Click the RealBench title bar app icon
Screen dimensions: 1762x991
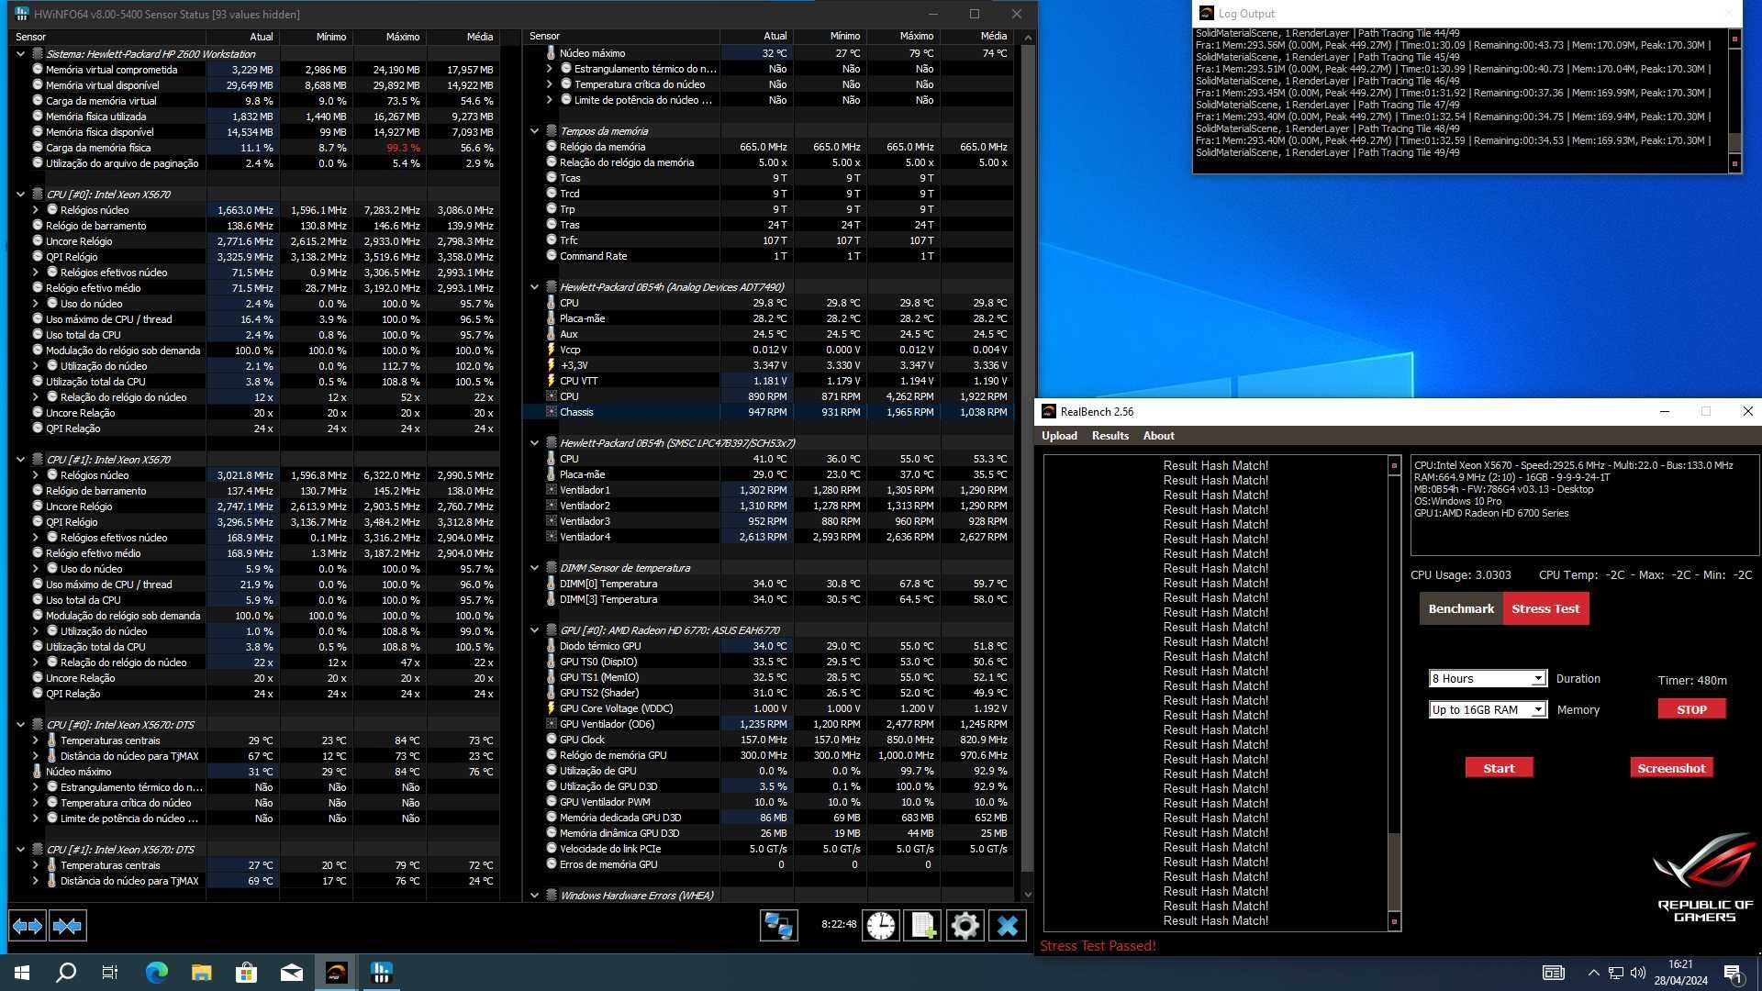click(x=1049, y=412)
